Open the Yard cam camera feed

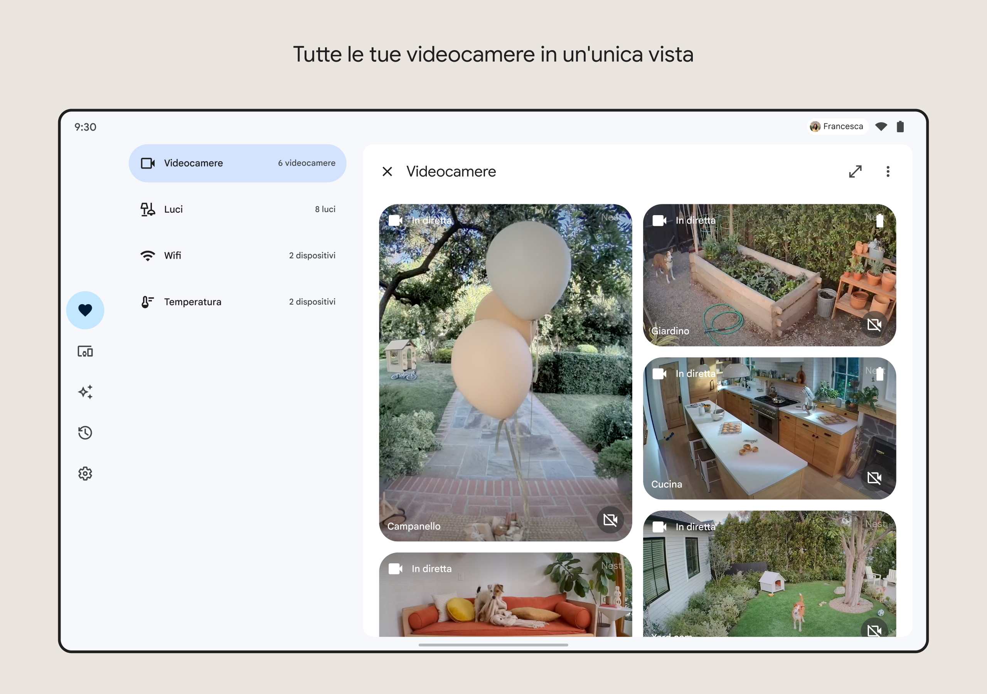pos(769,574)
